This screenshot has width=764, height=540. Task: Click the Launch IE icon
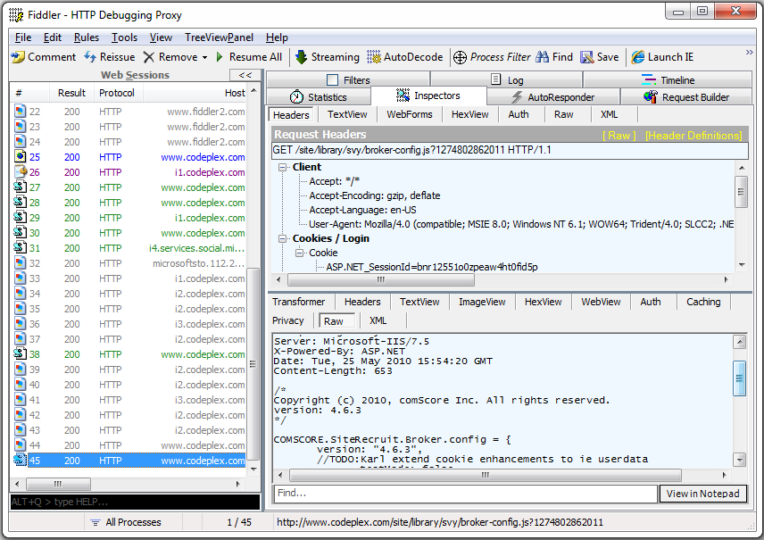[638, 57]
